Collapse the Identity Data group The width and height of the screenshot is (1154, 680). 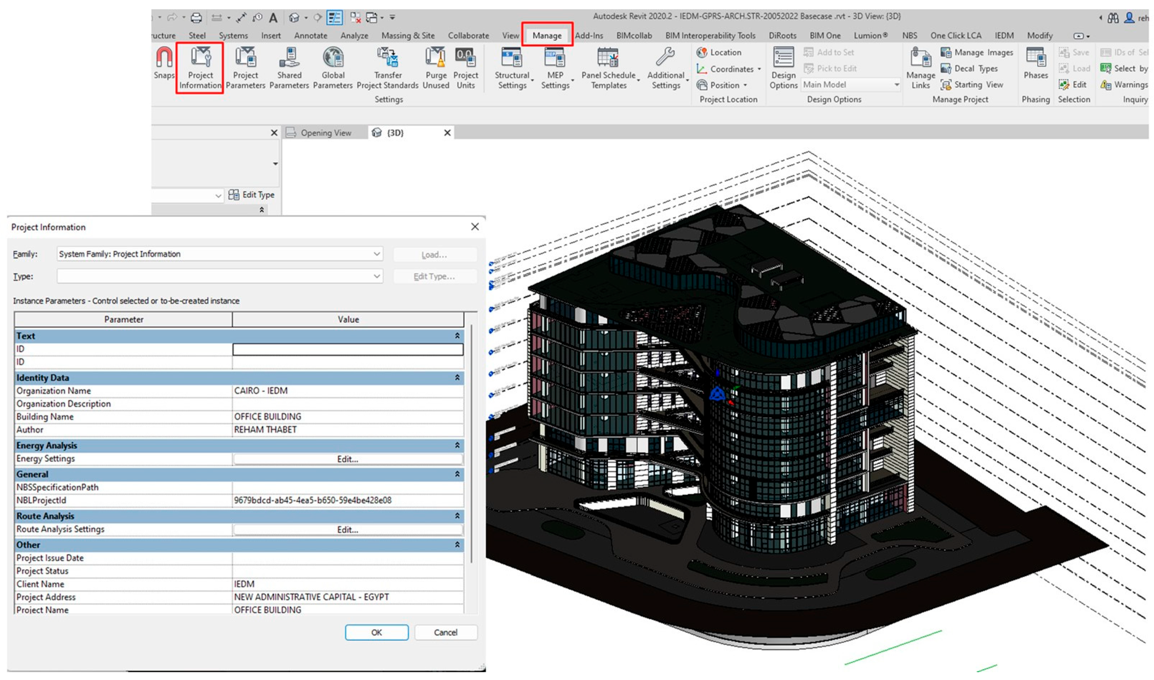(457, 378)
